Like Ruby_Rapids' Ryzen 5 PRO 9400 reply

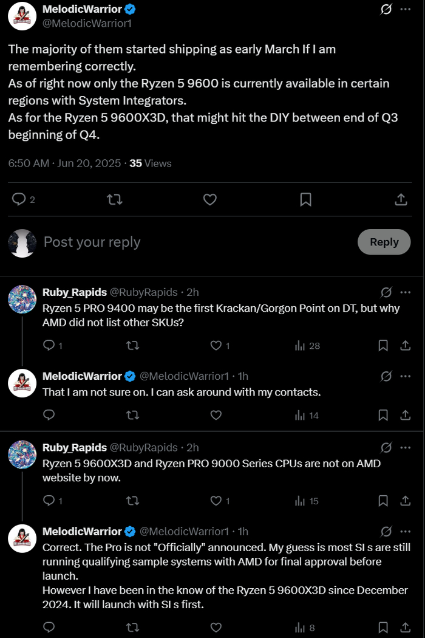tap(216, 346)
